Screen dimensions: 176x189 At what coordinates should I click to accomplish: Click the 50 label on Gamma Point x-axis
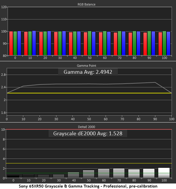coord(89,119)
